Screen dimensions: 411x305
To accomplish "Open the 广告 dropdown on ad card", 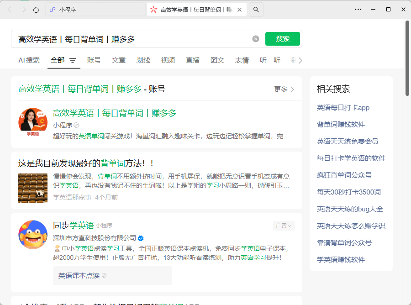I will click(284, 226).
